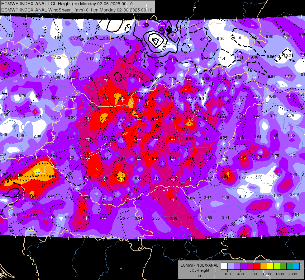The image size is (305, 280).
Task: Click the wind shear value 1.80
Action: point(55,117)
